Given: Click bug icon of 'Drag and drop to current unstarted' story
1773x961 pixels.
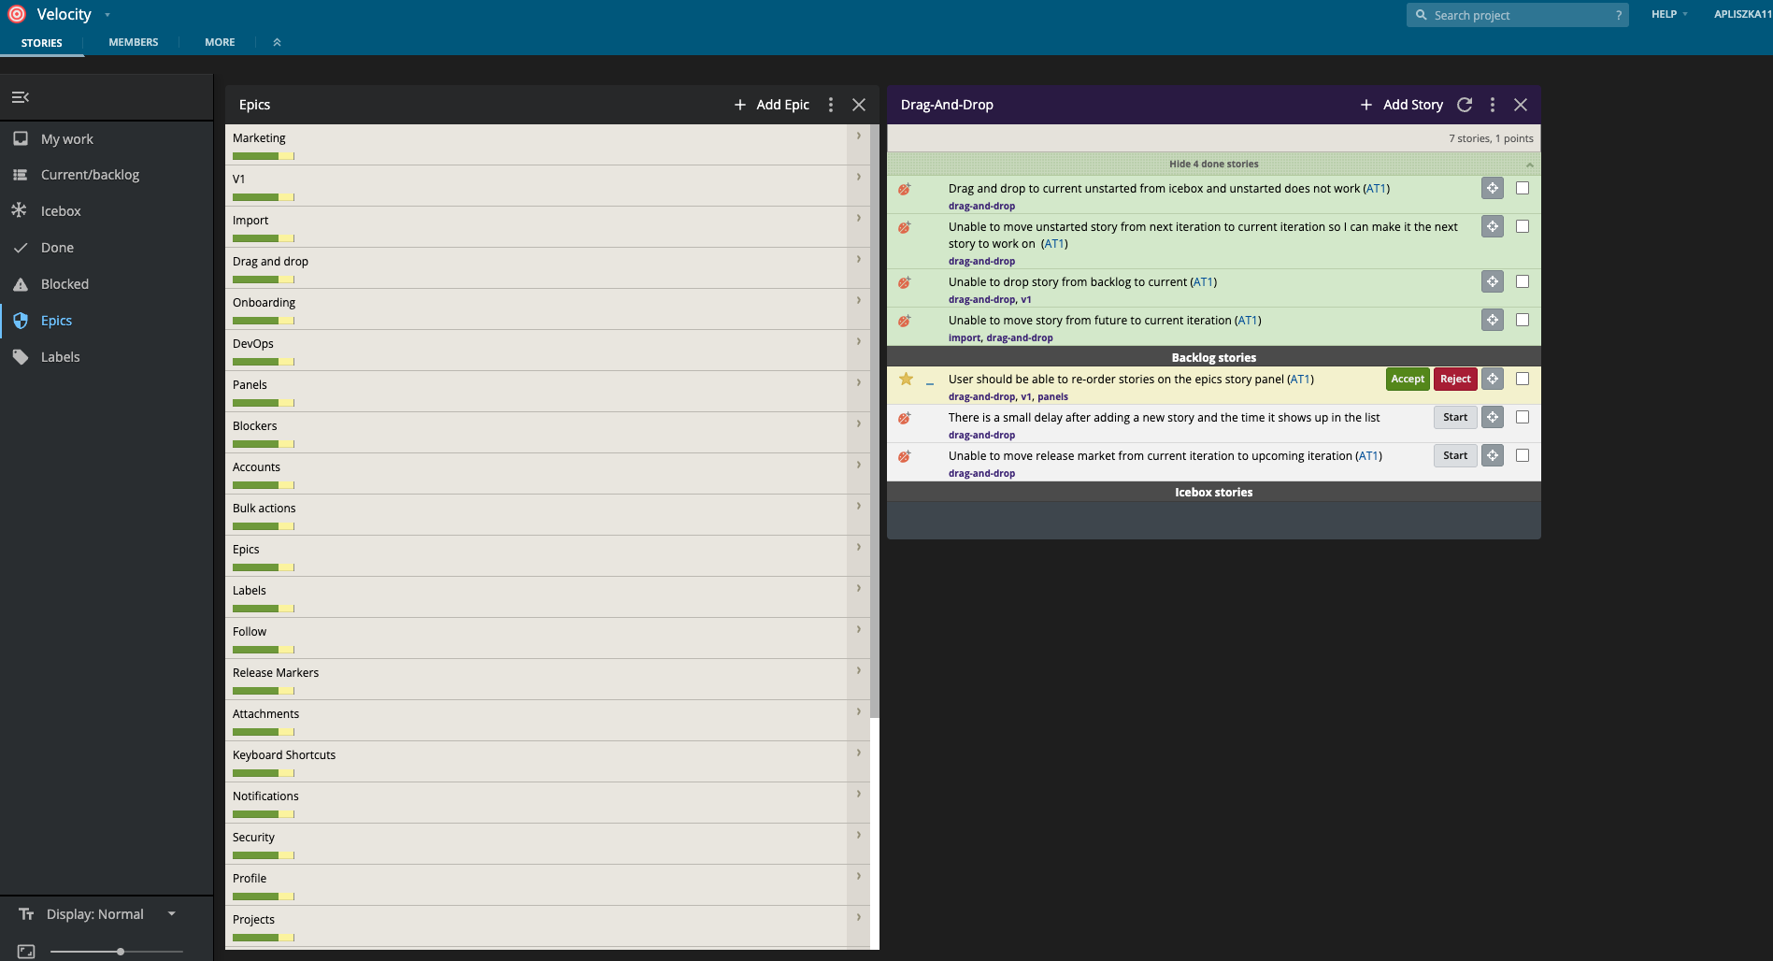Looking at the screenshot, I should 905,189.
